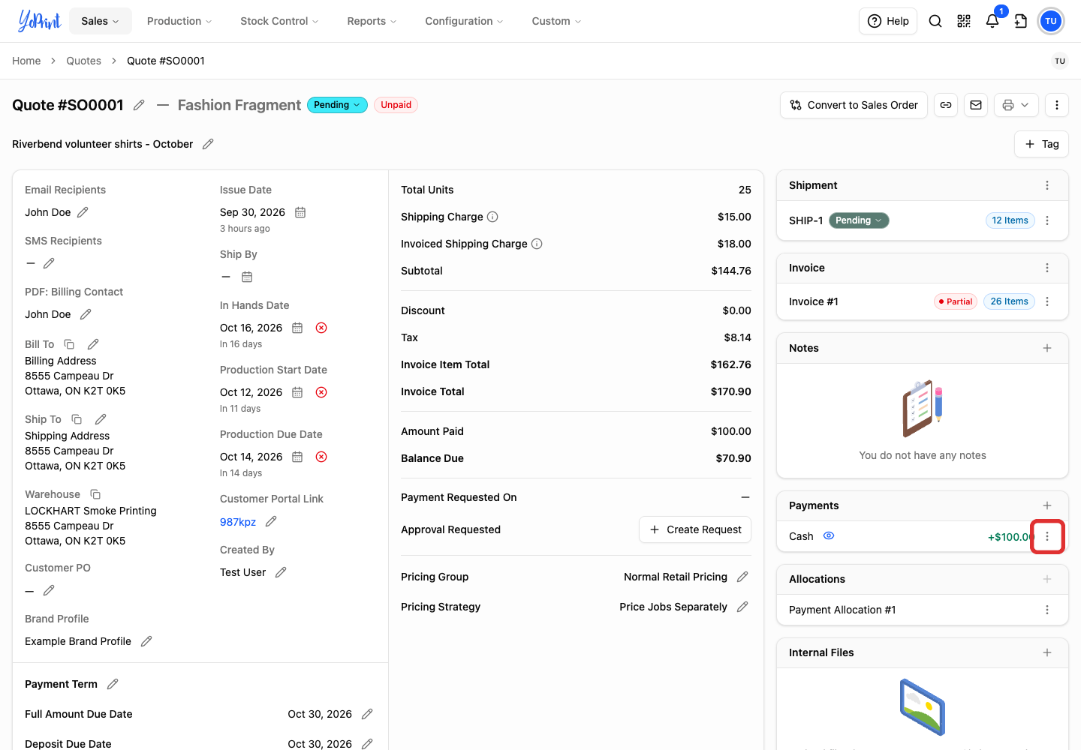Viewport: 1081px width, 750px height.
Task: Email the quote envelope icon
Action: (976, 105)
